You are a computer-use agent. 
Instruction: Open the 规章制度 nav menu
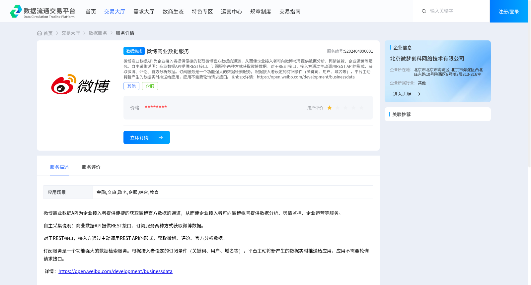click(261, 12)
